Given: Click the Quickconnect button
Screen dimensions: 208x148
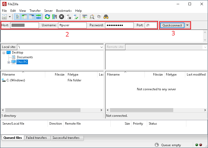Looking at the screenshot, I should tap(172, 25).
